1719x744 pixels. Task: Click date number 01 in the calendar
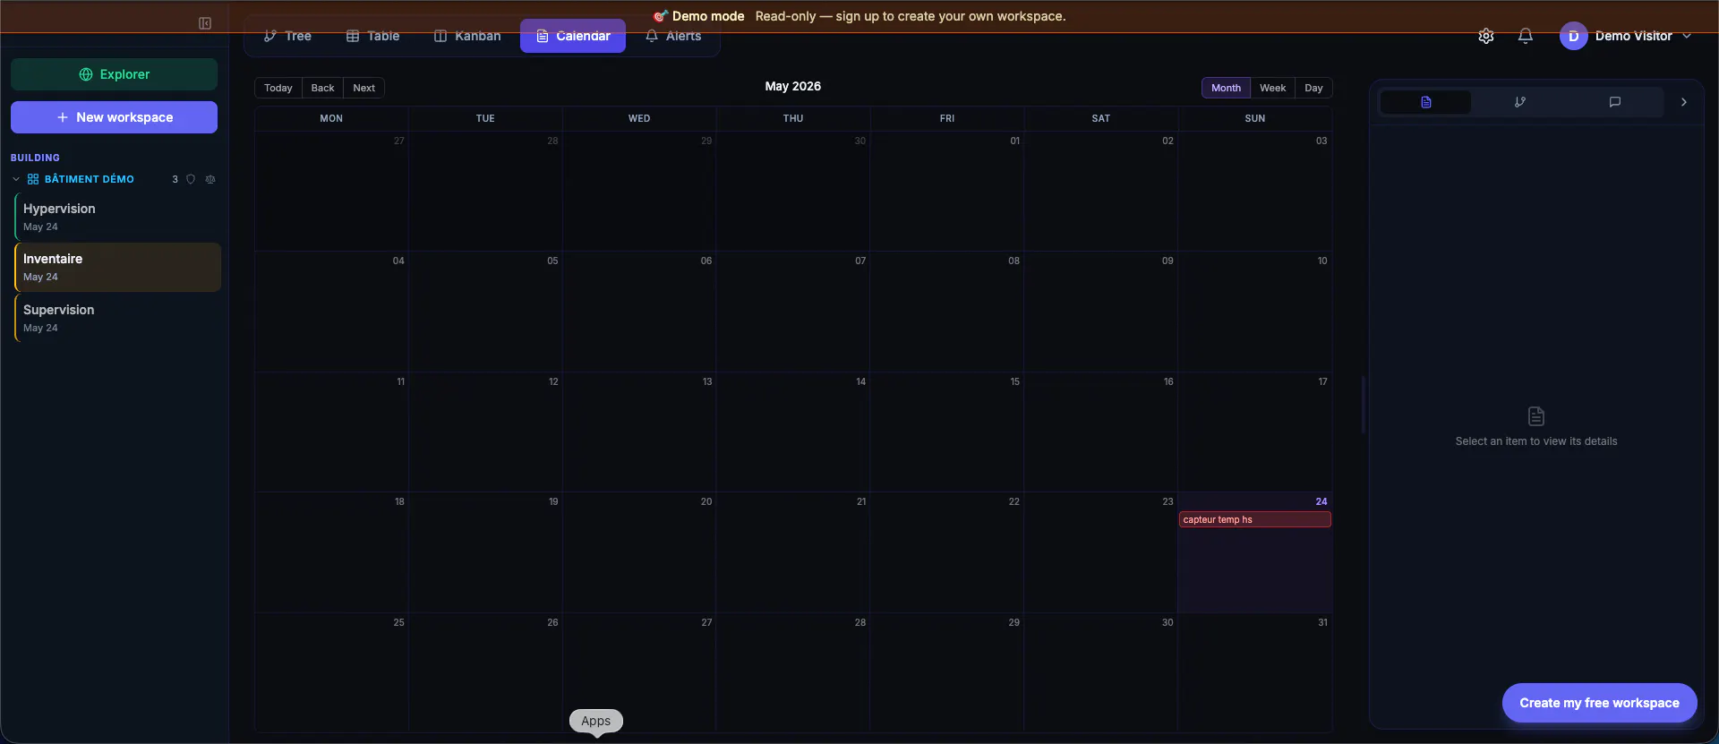coord(1014,141)
